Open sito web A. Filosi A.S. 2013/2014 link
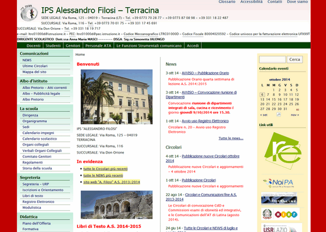 112,182
